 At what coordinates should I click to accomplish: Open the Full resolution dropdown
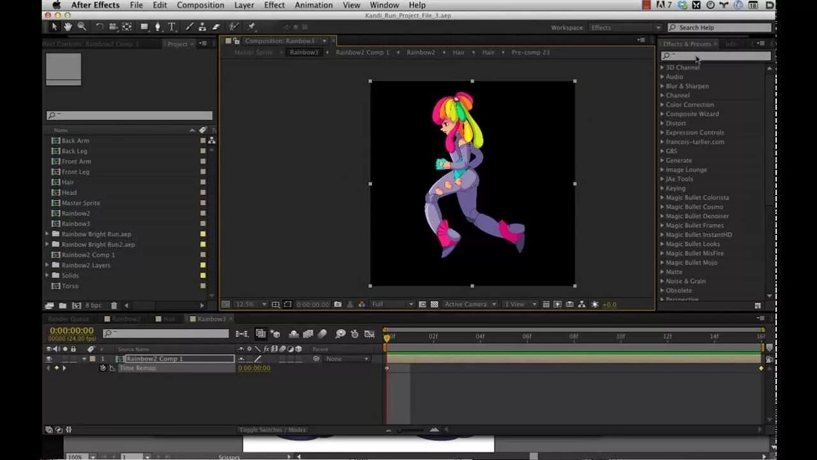(393, 304)
